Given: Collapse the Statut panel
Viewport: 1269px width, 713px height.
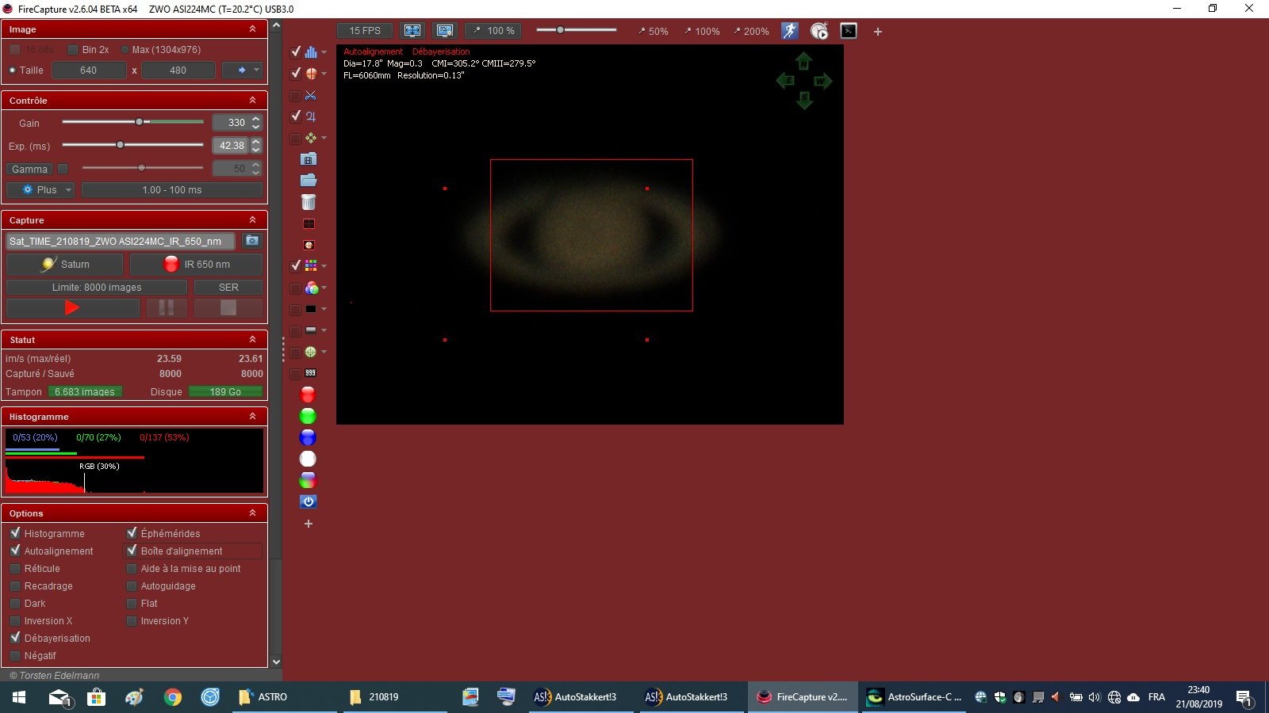Looking at the screenshot, I should pos(252,339).
